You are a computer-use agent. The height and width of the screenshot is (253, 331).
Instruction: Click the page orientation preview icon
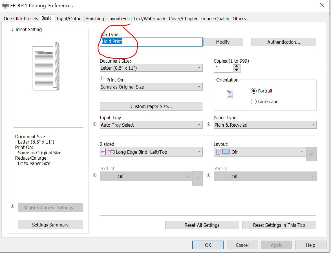pos(230,94)
